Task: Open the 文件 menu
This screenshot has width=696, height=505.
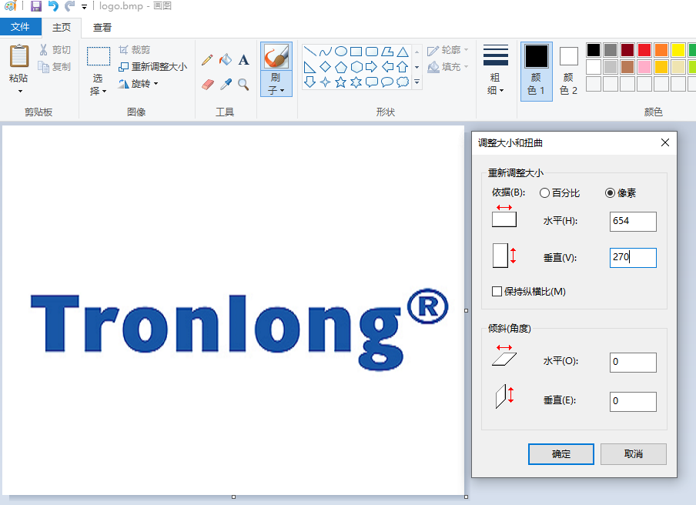Action: pos(21,27)
